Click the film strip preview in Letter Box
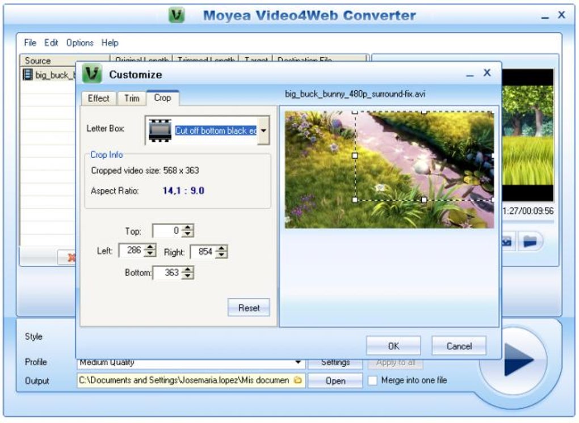 pos(161,129)
